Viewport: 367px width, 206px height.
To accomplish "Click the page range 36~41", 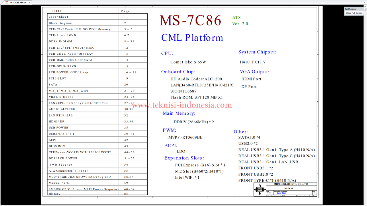I will point(129,134).
